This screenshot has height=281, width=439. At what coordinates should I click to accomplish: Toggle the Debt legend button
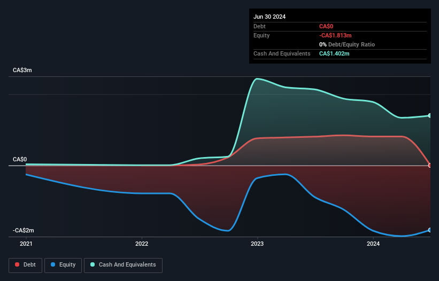(x=26, y=265)
